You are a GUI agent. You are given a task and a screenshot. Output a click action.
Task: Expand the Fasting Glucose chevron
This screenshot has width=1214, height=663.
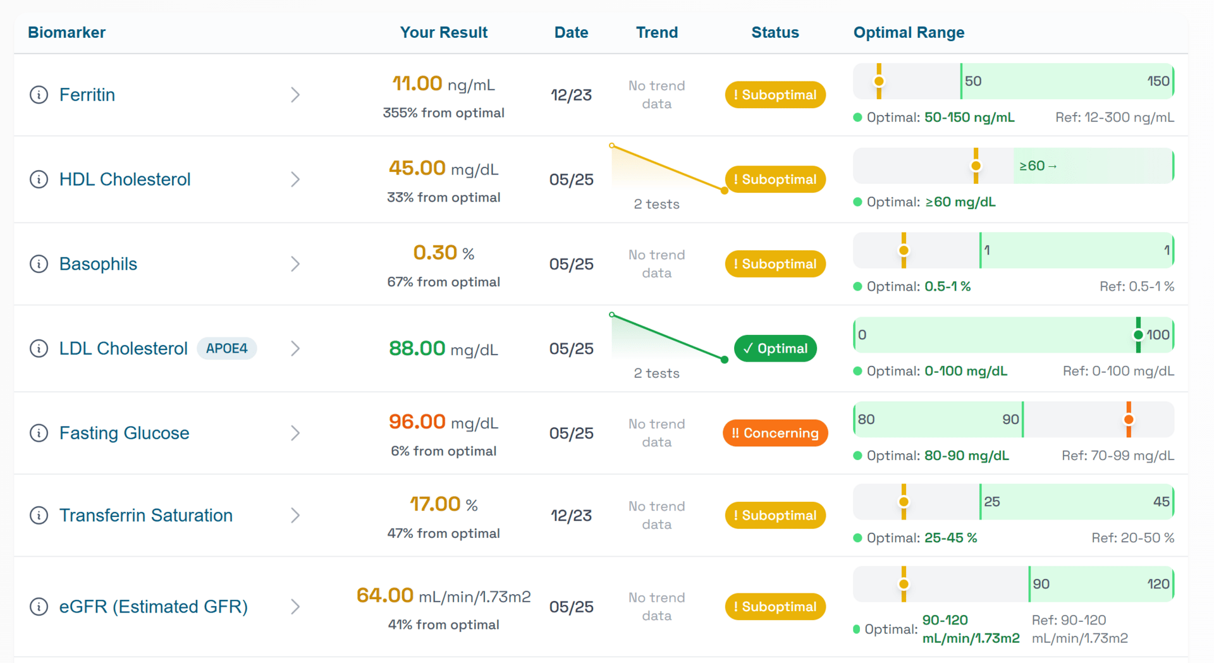pos(295,433)
